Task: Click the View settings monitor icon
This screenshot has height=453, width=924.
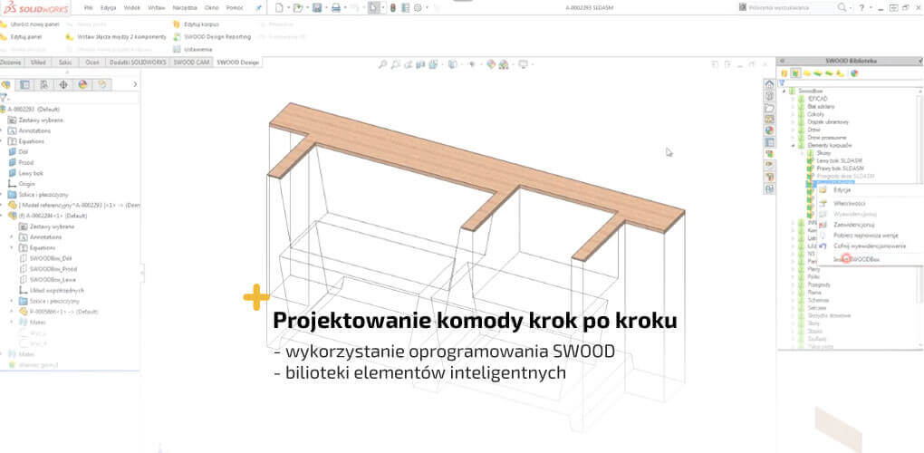Action: (522, 64)
